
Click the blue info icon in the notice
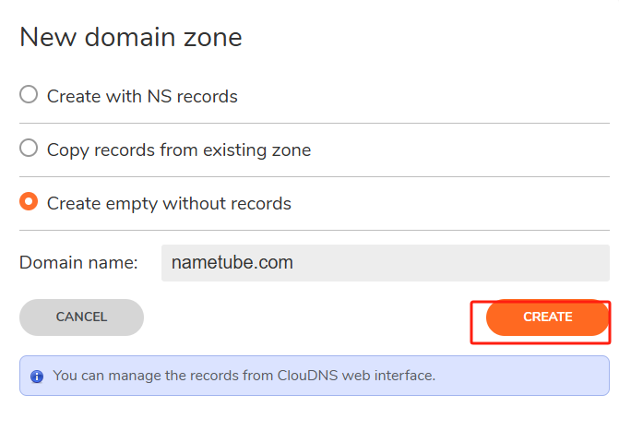click(x=37, y=377)
